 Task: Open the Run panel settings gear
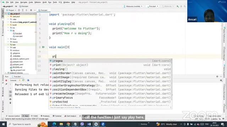[217, 77]
